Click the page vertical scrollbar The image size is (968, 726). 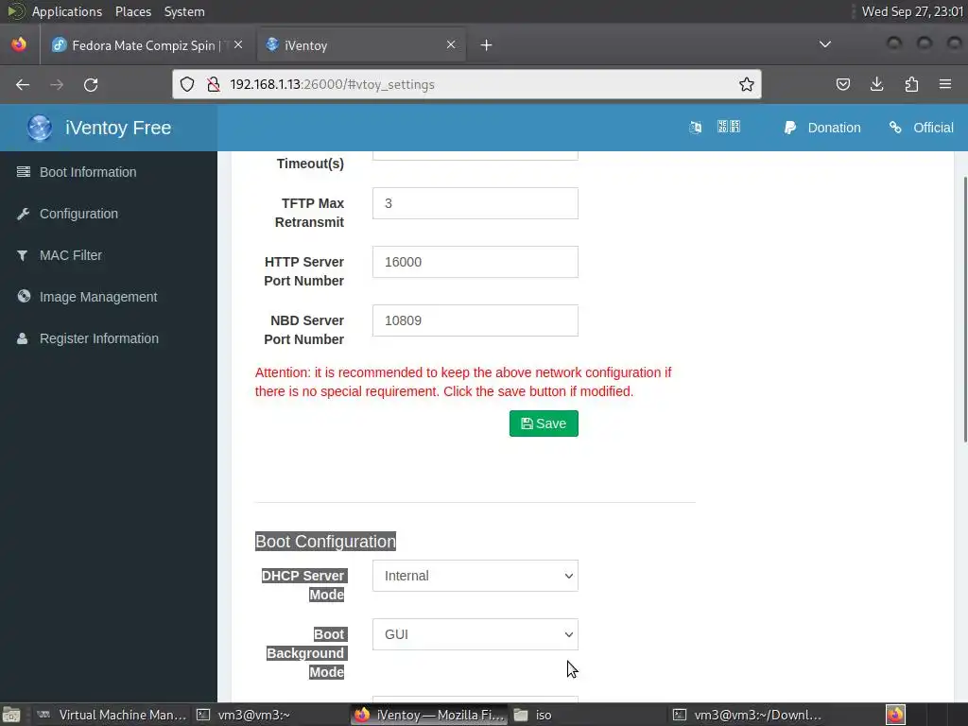[965, 309]
